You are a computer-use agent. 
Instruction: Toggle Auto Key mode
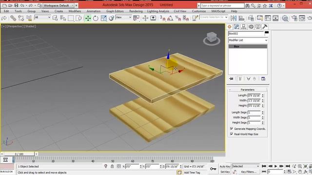pyautogui.click(x=225, y=166)
